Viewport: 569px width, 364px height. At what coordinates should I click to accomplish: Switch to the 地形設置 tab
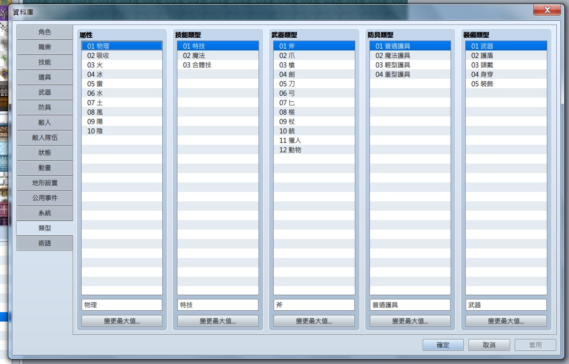(x=45, y=183)
